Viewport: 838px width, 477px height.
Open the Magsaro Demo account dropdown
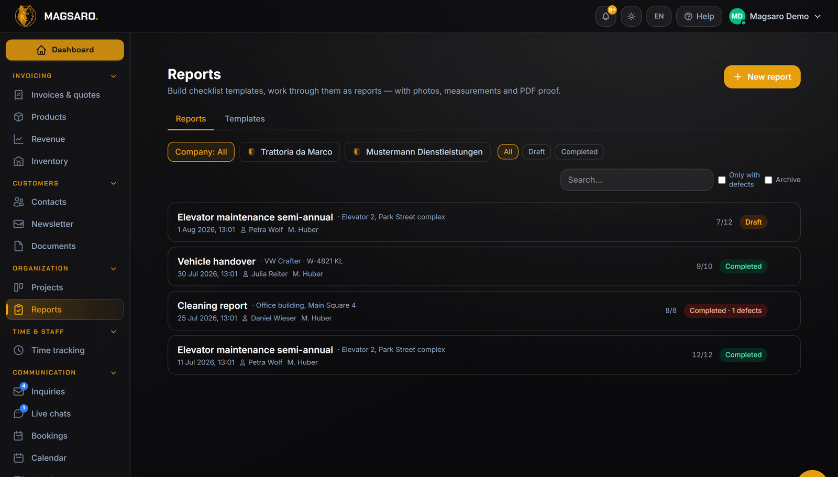(776, 16)
